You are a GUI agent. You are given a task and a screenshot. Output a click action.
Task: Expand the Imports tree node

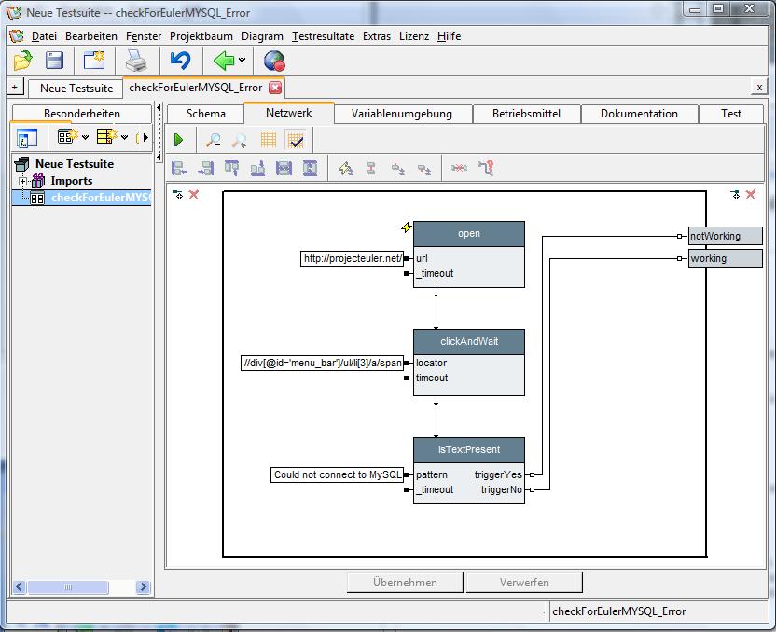tap(23, 181)
